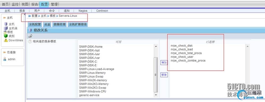Open 类别 link in sidebar
The width and height of the screenshot is (265, 102).
11,36
